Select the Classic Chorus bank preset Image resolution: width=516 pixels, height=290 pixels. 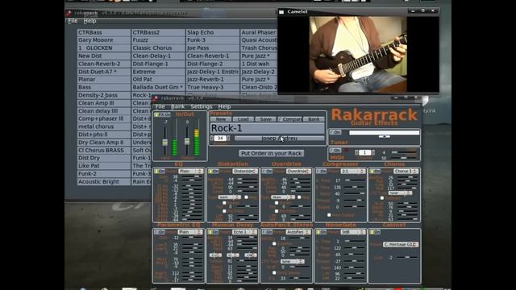pos(158,48)
